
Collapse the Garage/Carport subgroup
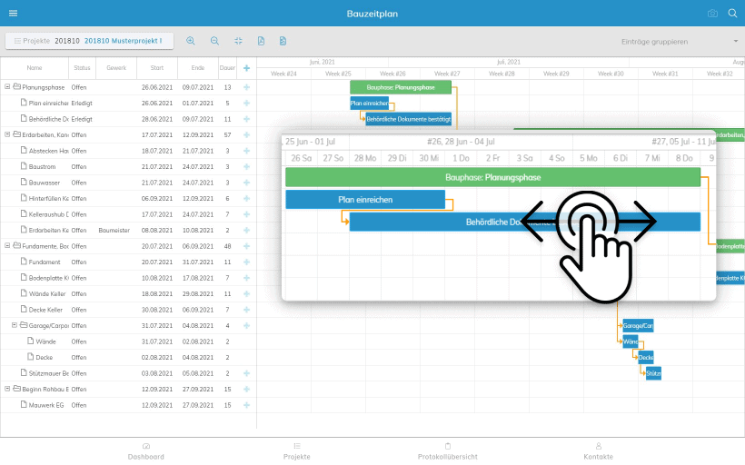(x=15, y=325)
